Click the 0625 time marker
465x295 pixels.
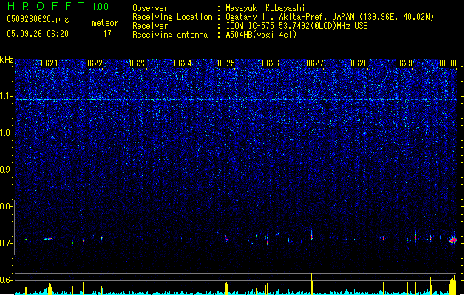click(x=226, y=63)
